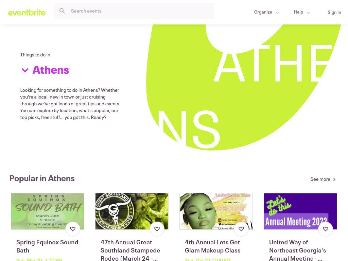Open the Organize menu
Image resolution: width=348 pixels, height=261 pixels.
[266, 12]
